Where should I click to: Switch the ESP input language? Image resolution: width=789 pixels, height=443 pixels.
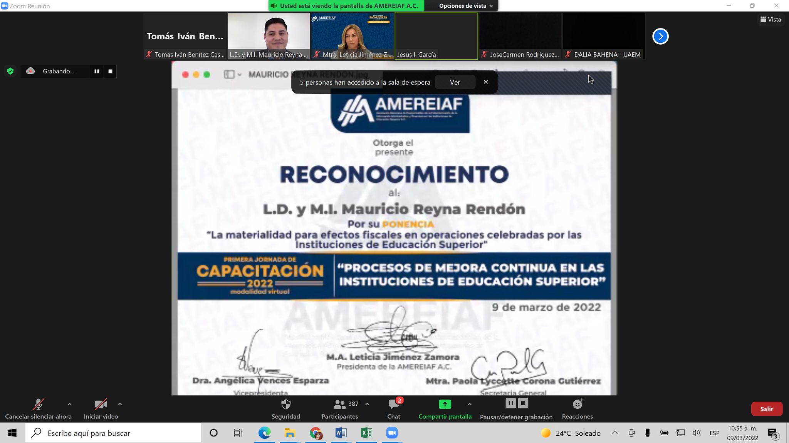715,433
